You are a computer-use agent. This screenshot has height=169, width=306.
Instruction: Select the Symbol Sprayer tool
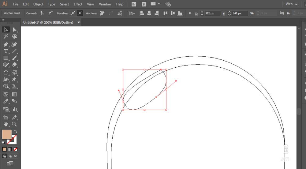coord(6,109)
